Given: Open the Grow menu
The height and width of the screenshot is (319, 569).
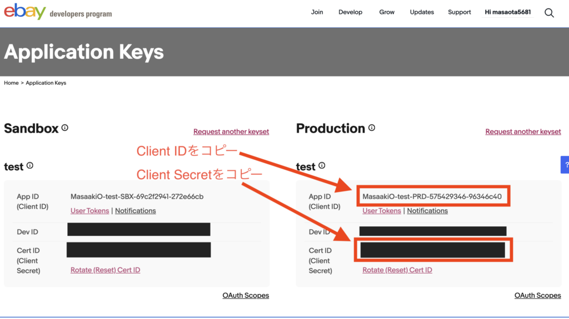Looking at the screenshot, I should point(387,12).
